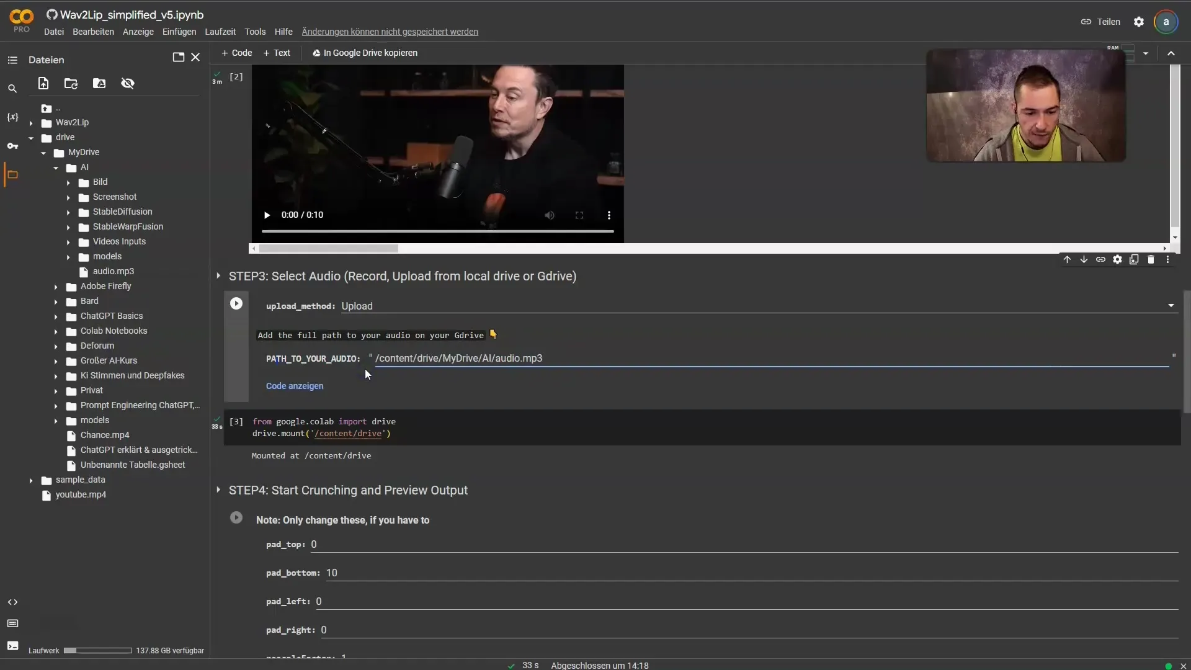Click the add Text cell button

pyautogui.click(x=275, y=52)
